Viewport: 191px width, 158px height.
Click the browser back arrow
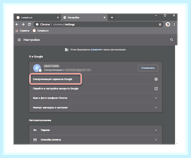17,24
